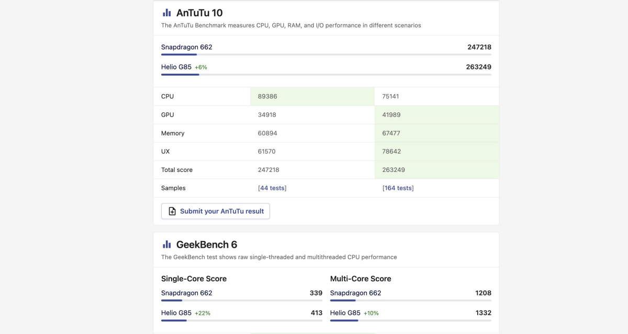Click the Snapdragon 662 label in AnTuTu section

coord(187,47)
